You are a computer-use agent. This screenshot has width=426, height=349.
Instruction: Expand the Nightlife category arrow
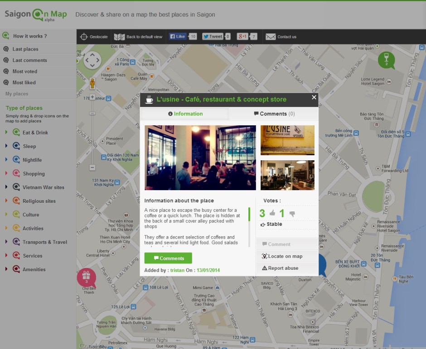coord(6,160)
